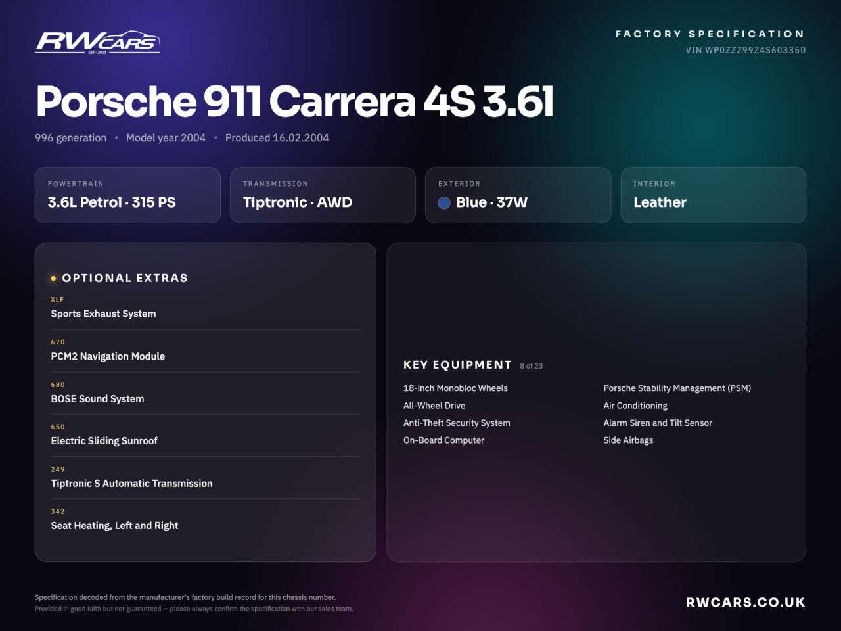Click Anti-Theft Security System item
The image size is (841, 631).
click(x=457, y=423)
